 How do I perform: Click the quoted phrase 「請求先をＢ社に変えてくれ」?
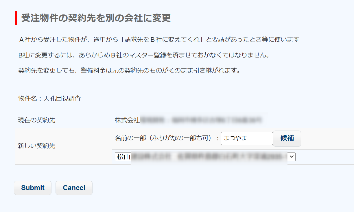[162, 40]
